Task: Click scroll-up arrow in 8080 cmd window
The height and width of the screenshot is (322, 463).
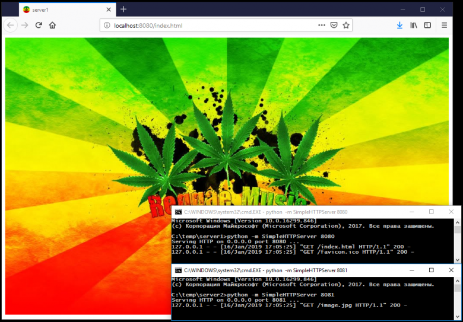Action: point(458,222)
